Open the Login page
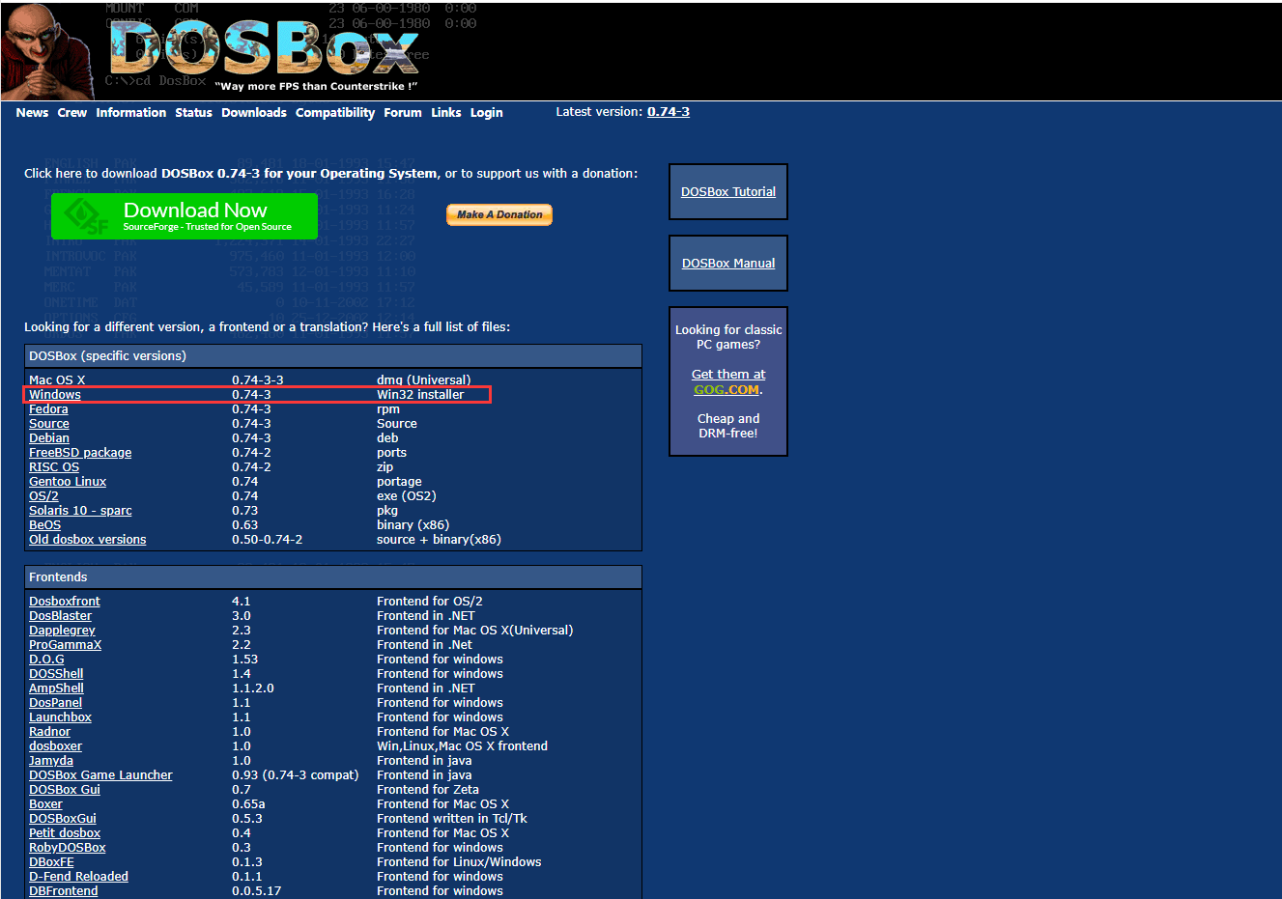Viewport: 1282px width, 899px height. pos(486,112)
